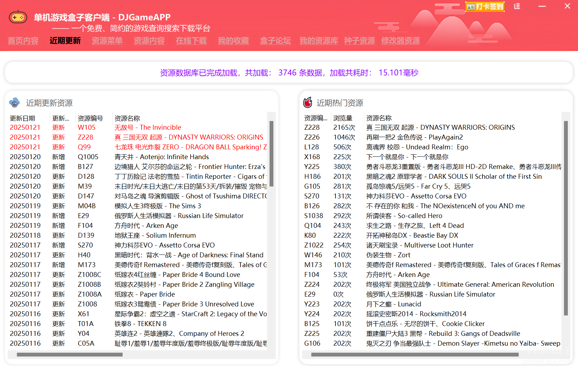Screen dimensions: 578x366
Task: Select resource code C05A row
Action: (x=137, y=343)
